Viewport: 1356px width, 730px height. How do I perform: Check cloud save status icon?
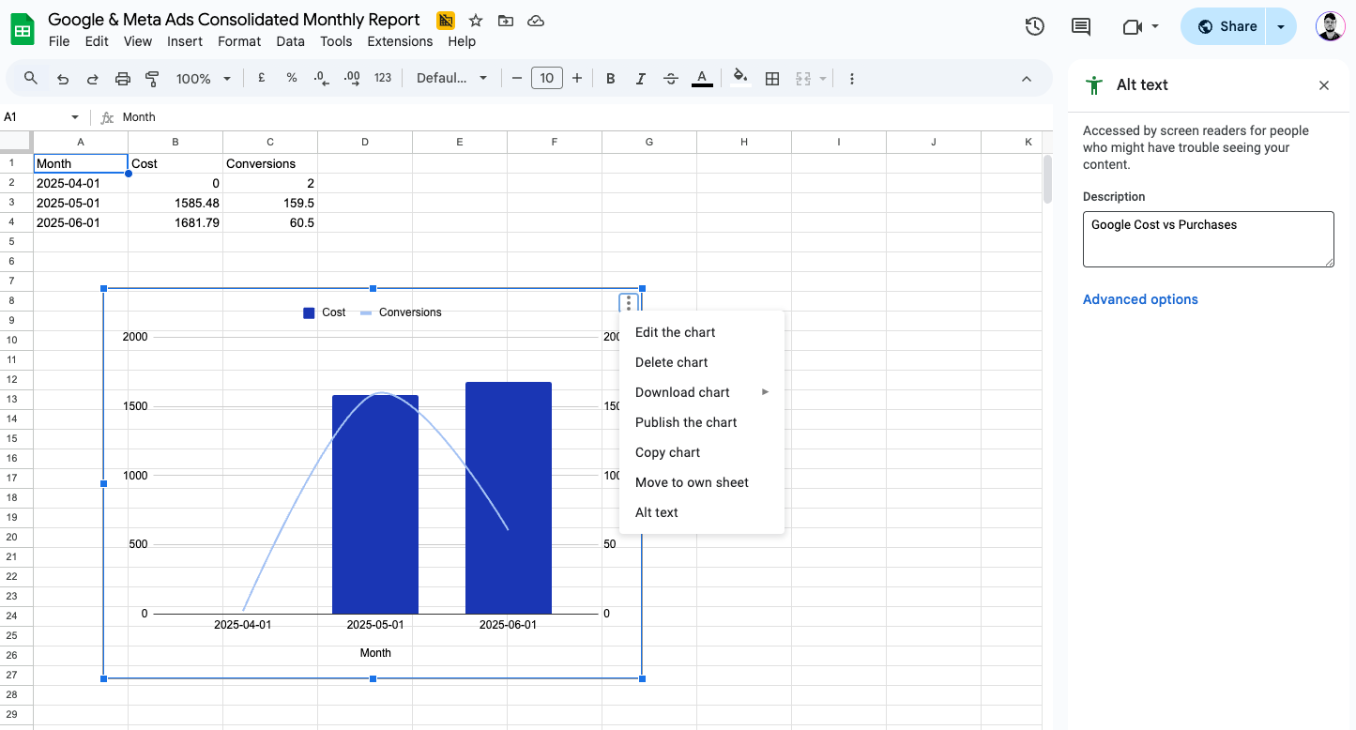(x=536, y=21)
